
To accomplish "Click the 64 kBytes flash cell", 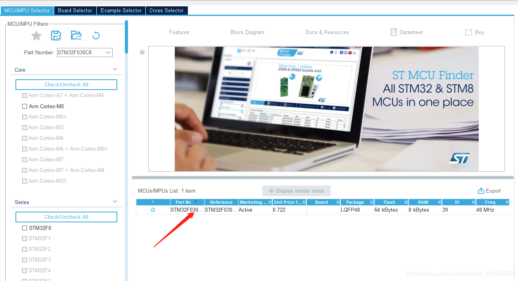I will 391,210.
